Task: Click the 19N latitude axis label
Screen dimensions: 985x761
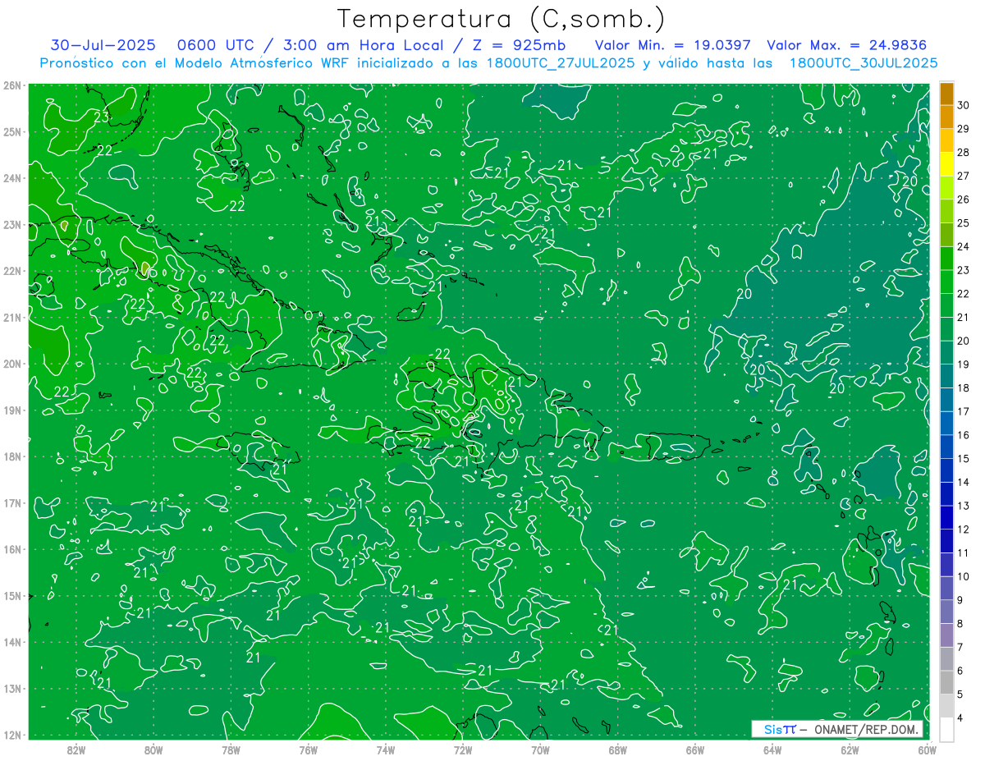Action: click(13, 410)
